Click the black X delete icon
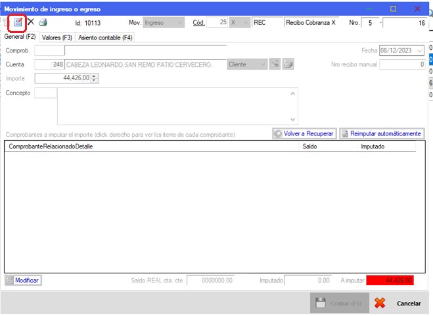 (x=30, y=22)
